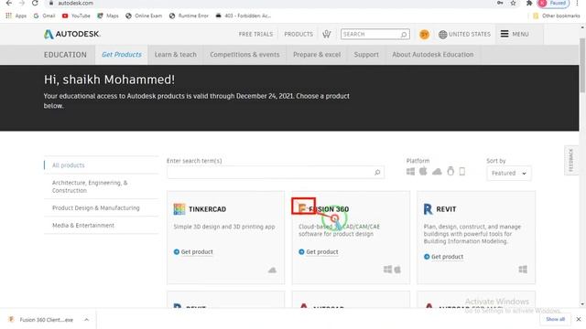This screenshot has height=329, width=586.
Task: Open the Runtime Error bookmark
Action: (x=189, y=16)
